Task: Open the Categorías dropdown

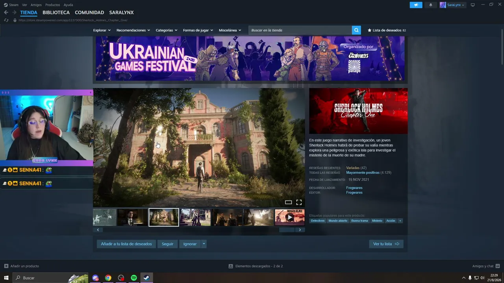Action: pyautogui.click(x=167, y=30)
